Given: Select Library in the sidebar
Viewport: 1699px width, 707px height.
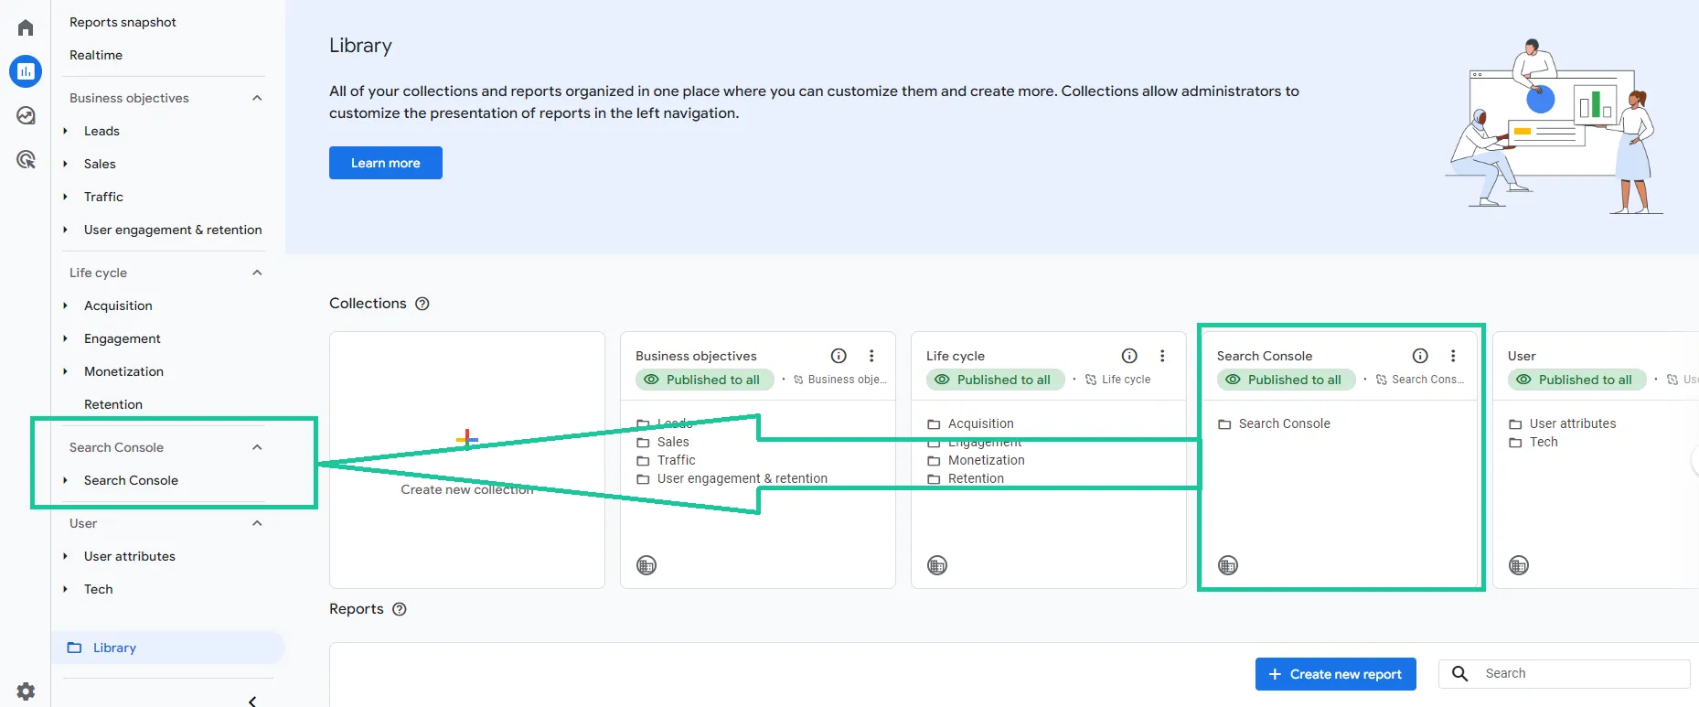Looking at the screenshot, I should tap(168, 648).
